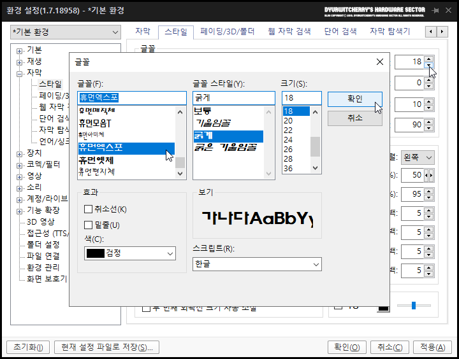Open the 색(C) color dropdown showing 검정
The width and height of the screenshot is (459, 359).
tap(130, 253)
